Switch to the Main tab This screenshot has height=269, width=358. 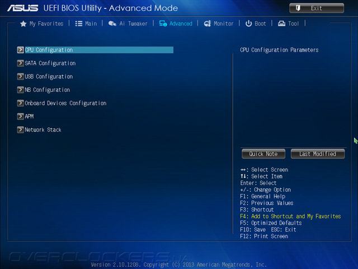pos(91,24)
